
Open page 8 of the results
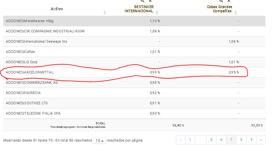coord(241,140)
